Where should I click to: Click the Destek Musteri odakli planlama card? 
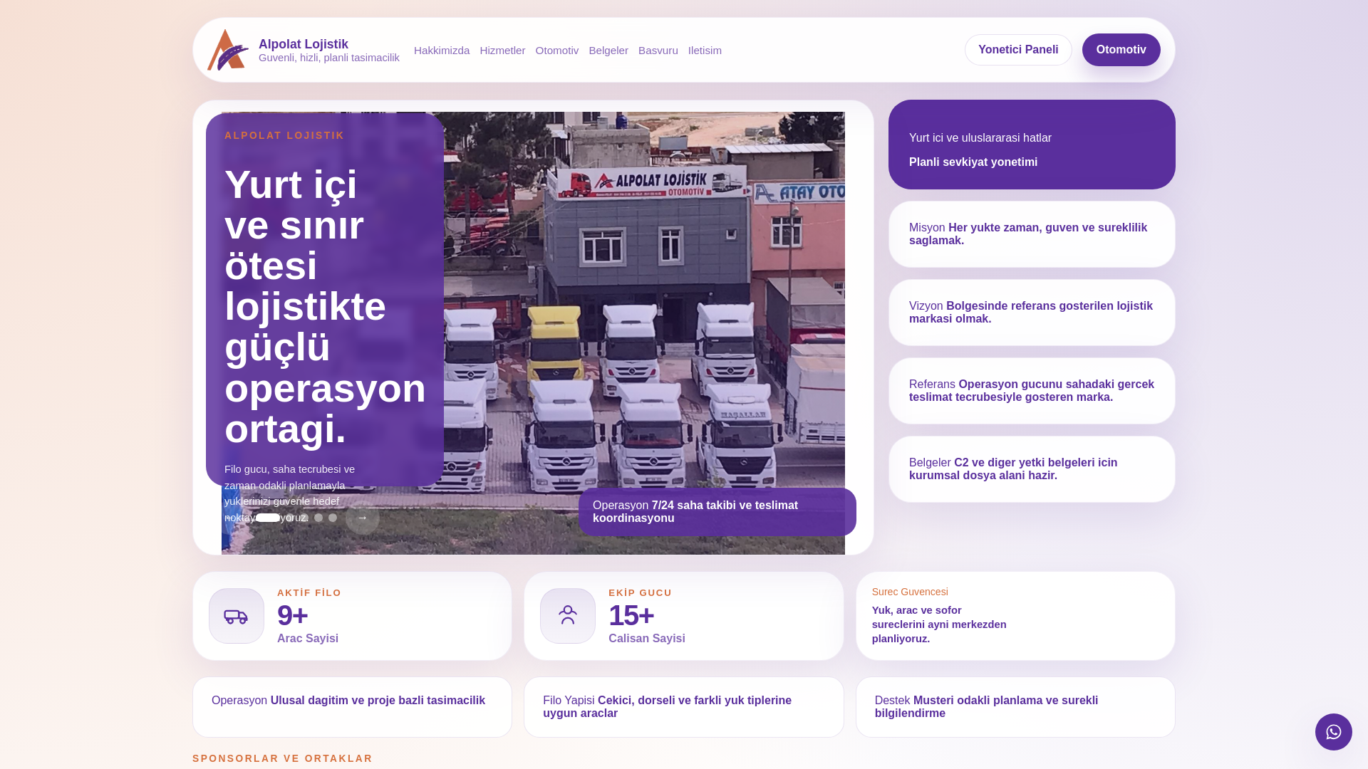[1015, 707]
